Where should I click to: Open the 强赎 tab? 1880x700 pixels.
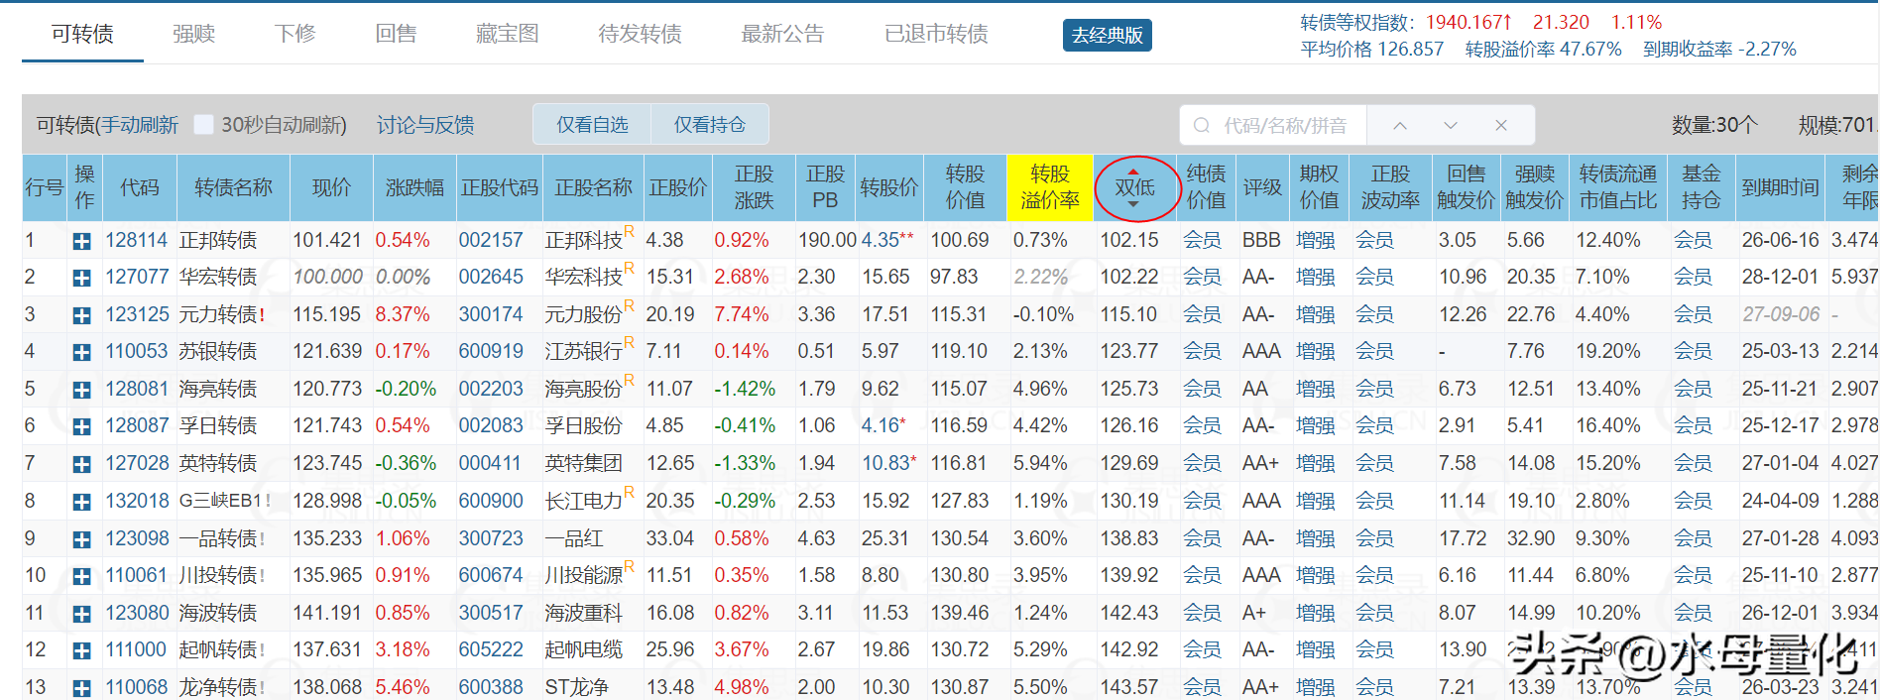(194, 34)
